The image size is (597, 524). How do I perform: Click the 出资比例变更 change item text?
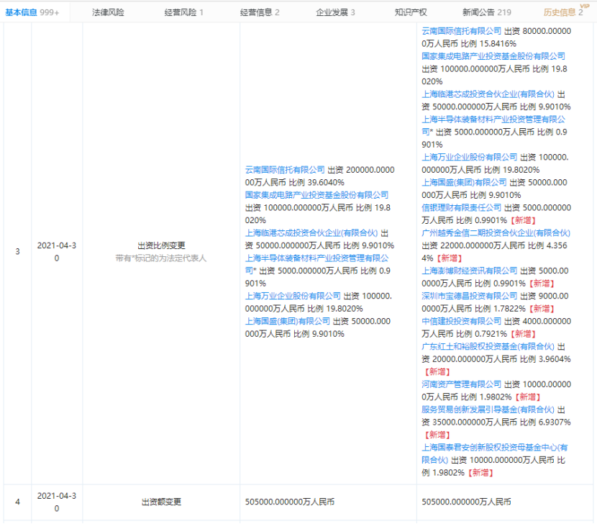(x=161, y=245)
